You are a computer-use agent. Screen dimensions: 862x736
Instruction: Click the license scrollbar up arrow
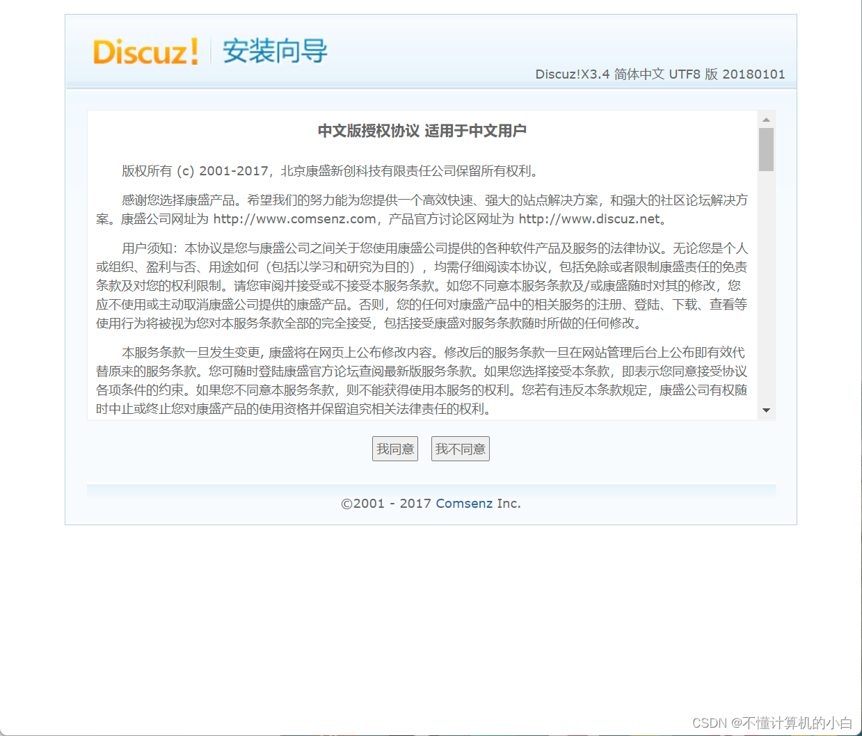[766, 120]
